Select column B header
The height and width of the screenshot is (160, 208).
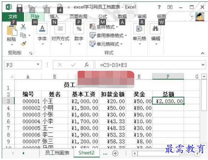[x=55, y=76]
